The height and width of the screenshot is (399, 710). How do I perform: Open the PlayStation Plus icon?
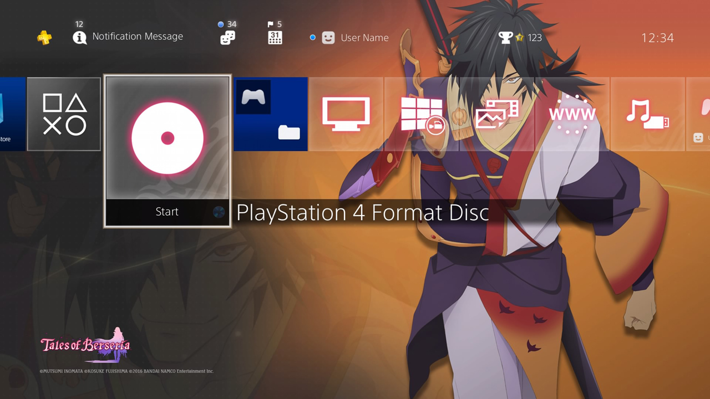click(44, 38)
